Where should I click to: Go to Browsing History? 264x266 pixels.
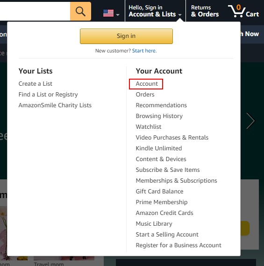pyautogui.click(x=159, y=116)
